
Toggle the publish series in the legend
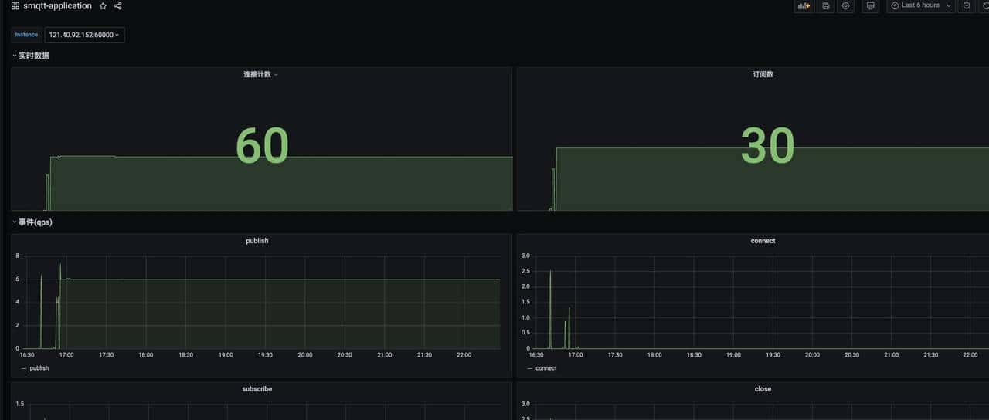click(x=39, y=368)
